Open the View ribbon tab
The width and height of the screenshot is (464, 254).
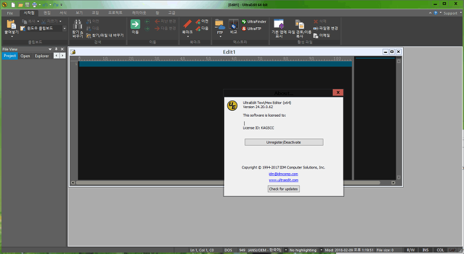[x=79, y=13]
